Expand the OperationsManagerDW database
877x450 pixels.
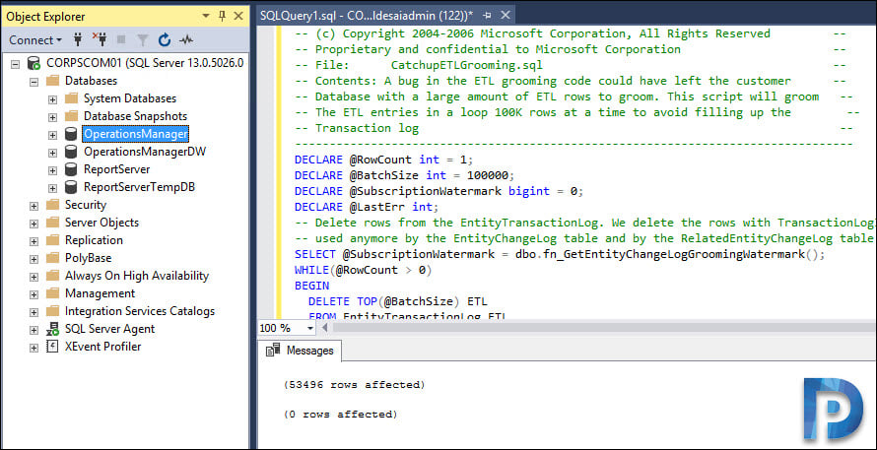52,152
